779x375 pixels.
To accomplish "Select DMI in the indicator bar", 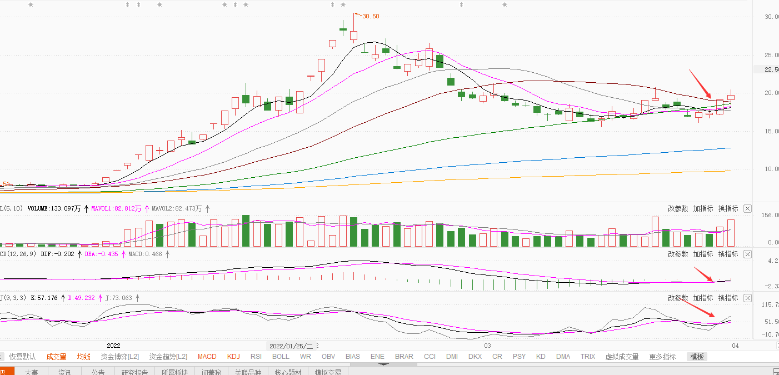I will 452,357.
